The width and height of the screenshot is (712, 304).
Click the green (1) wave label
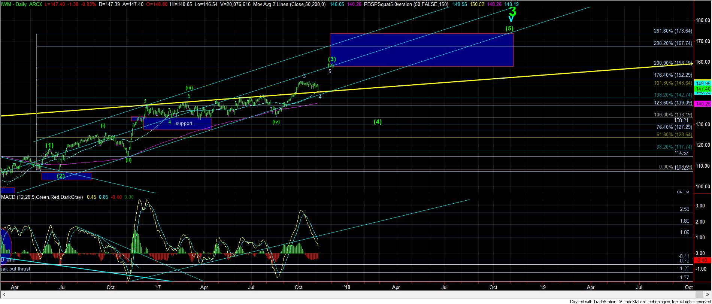[50, 145]
